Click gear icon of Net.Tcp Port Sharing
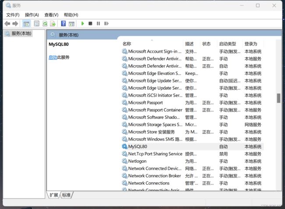 click(x=125, y=154)
